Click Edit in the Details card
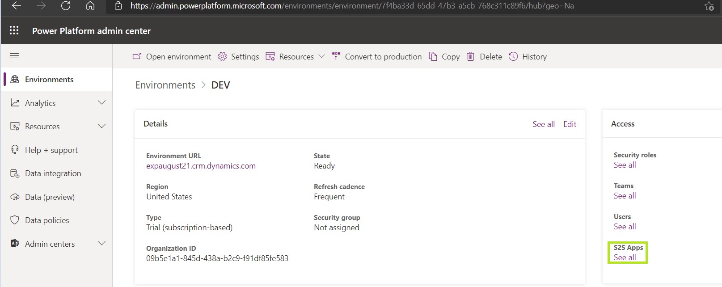Image resolution: width=722 pixels, height=287 pixels. (570, 124)
